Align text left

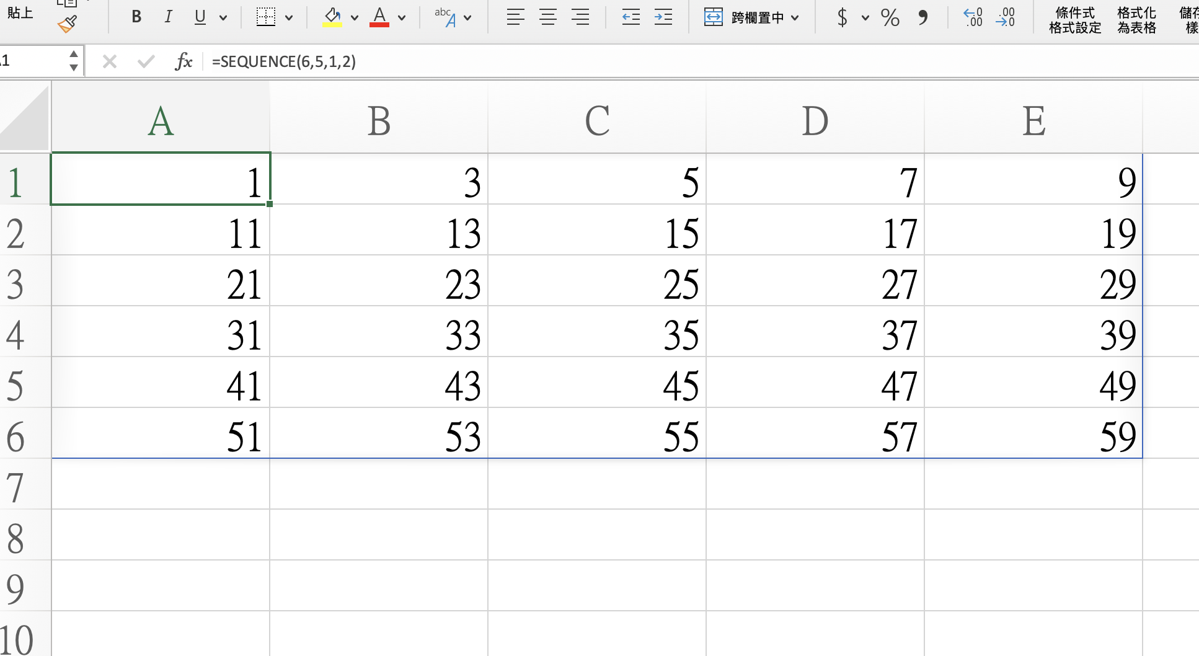515,17
